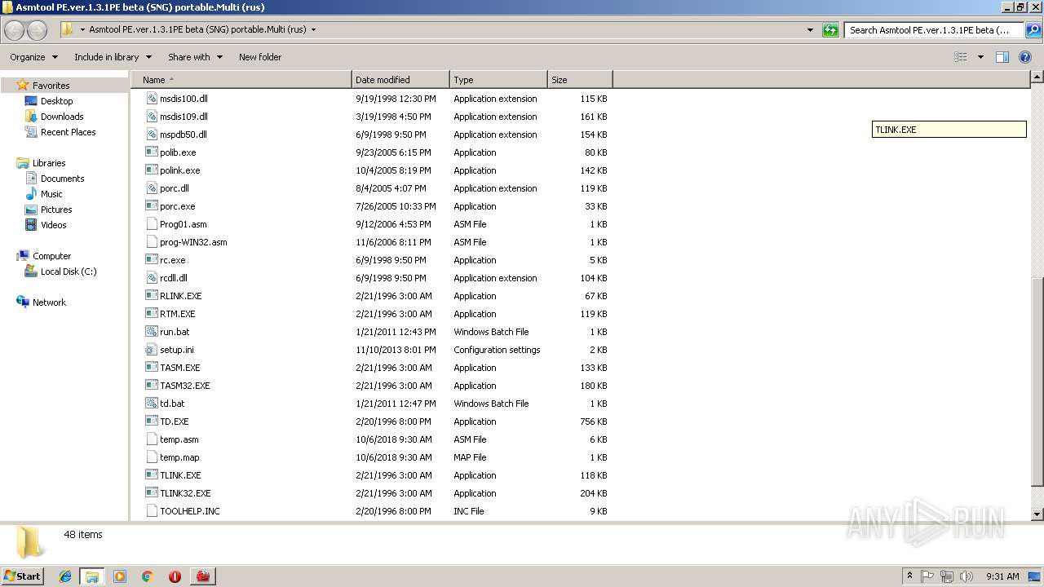1044x587 pixels.
Task: Toggle the preview pane icon
Action: tap(1002, 57)
